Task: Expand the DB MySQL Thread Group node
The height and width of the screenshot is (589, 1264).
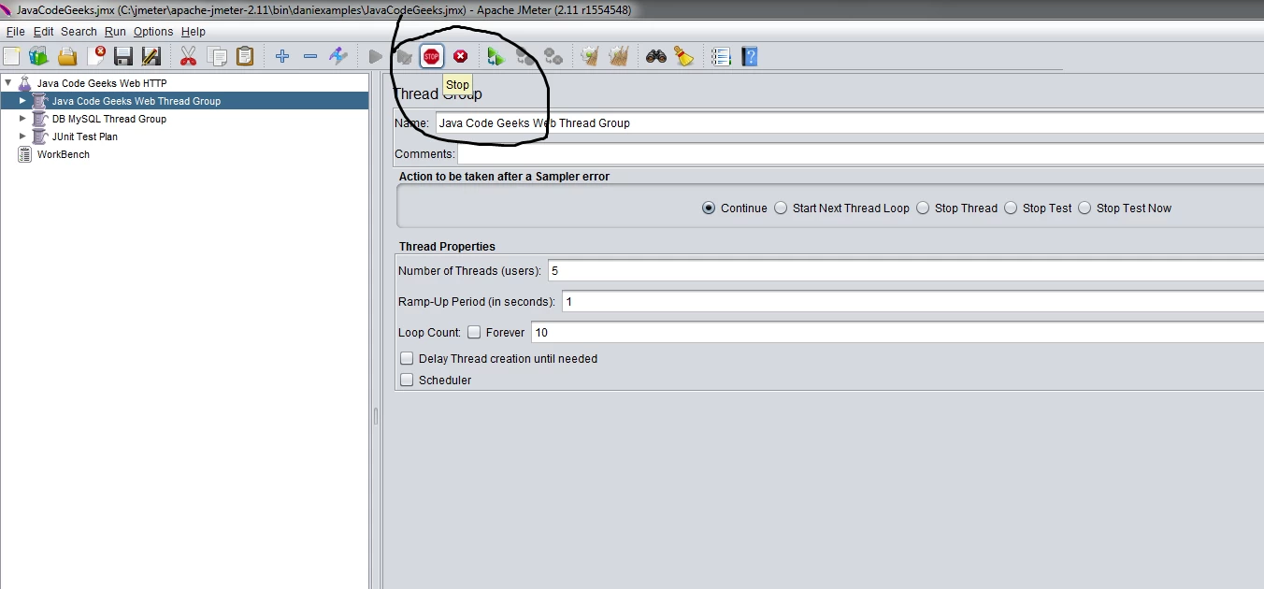Action: tap(23, 119)
